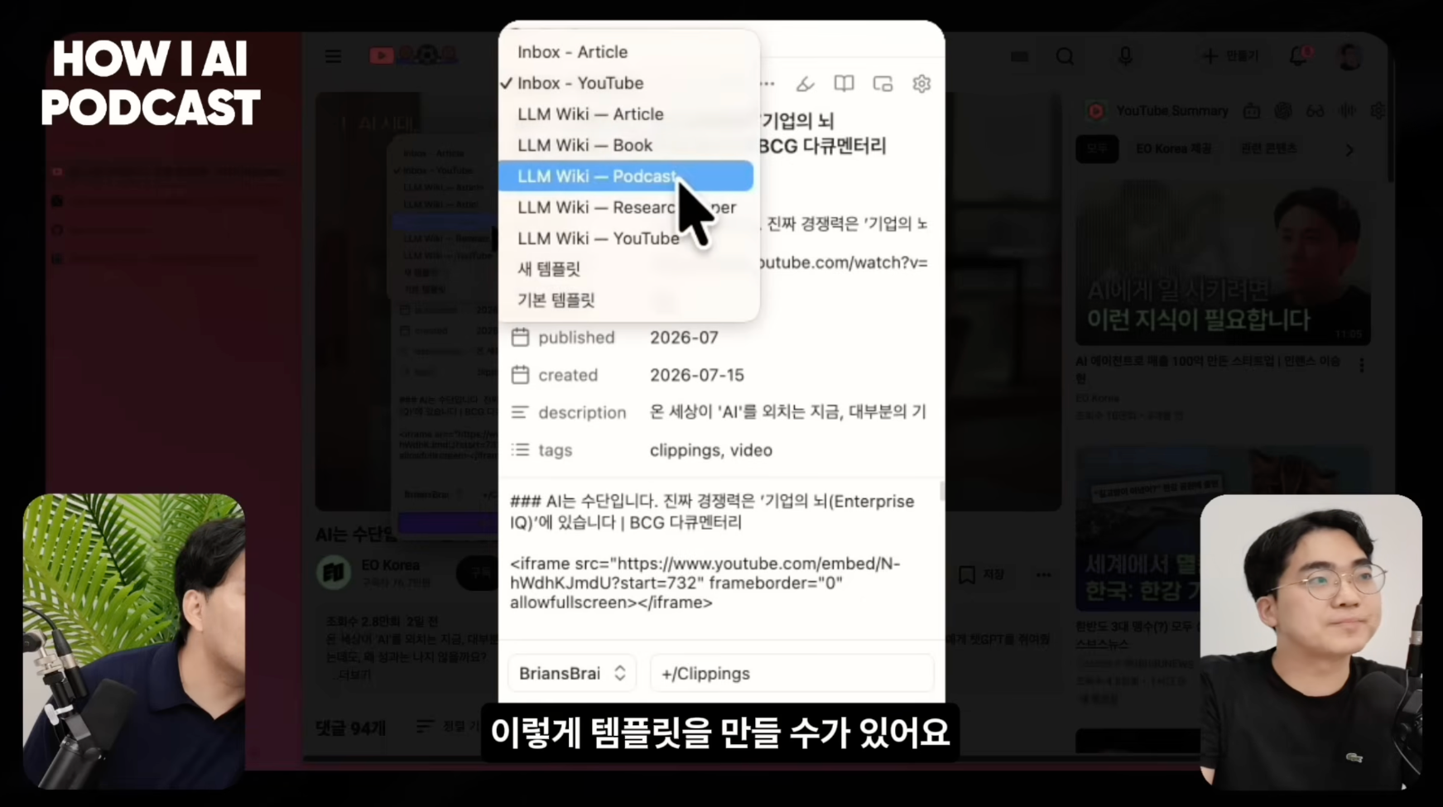Viewport: 1443px width, 807px height.
Task: Click YouTube voice search microphone
Action: point(1125,56)
